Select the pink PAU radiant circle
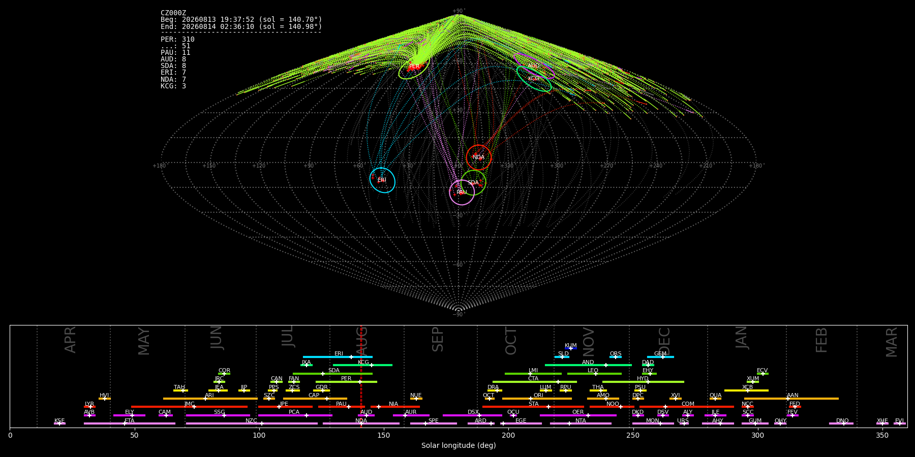This screenshot has height=457, width=915. pos(462,192)
